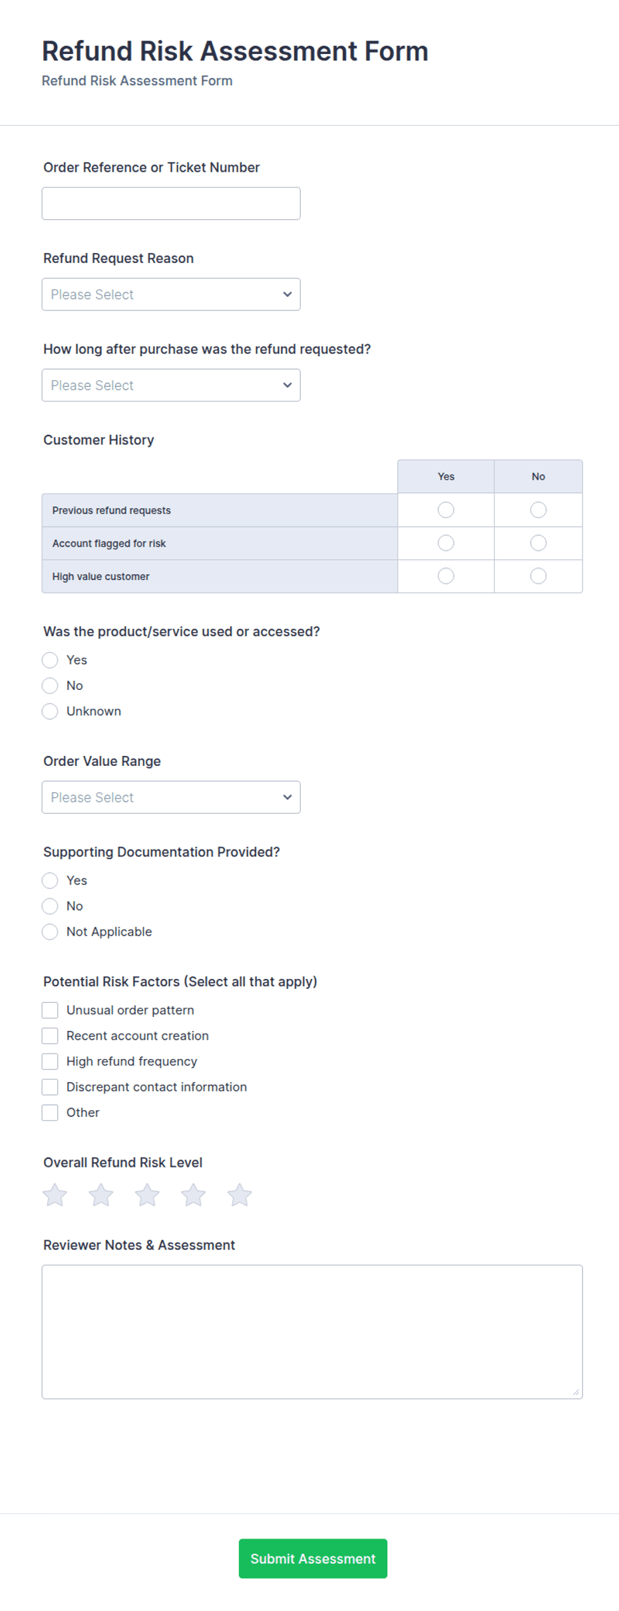619x1611 pixels.
Task: Select the fourth star risk rating
Action: pyautogui.click(x=194, y=1195)
